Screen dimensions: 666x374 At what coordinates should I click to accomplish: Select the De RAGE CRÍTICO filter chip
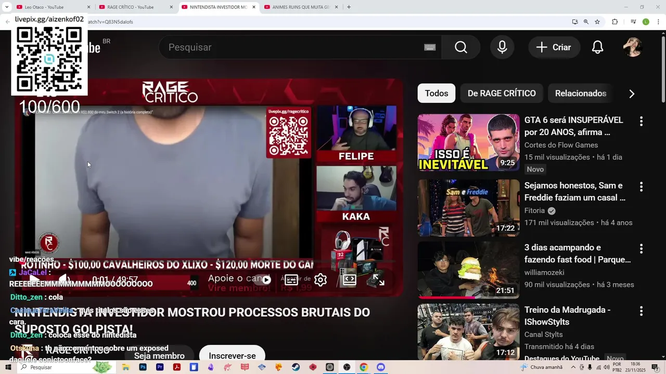coord(502,94)
